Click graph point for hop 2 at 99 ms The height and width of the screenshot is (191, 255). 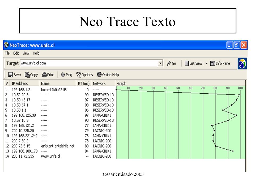pos(239,95)
